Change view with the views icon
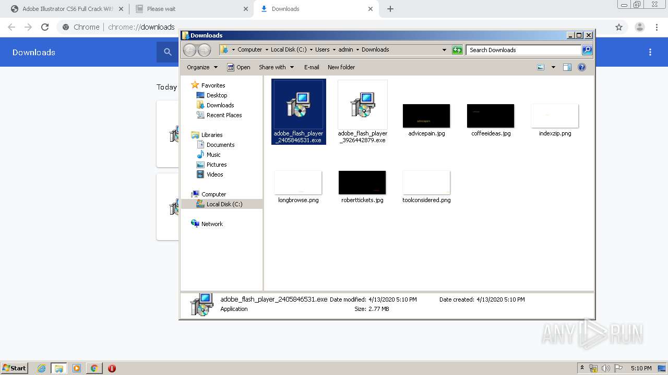668x375 pixels. coord(541,67)
